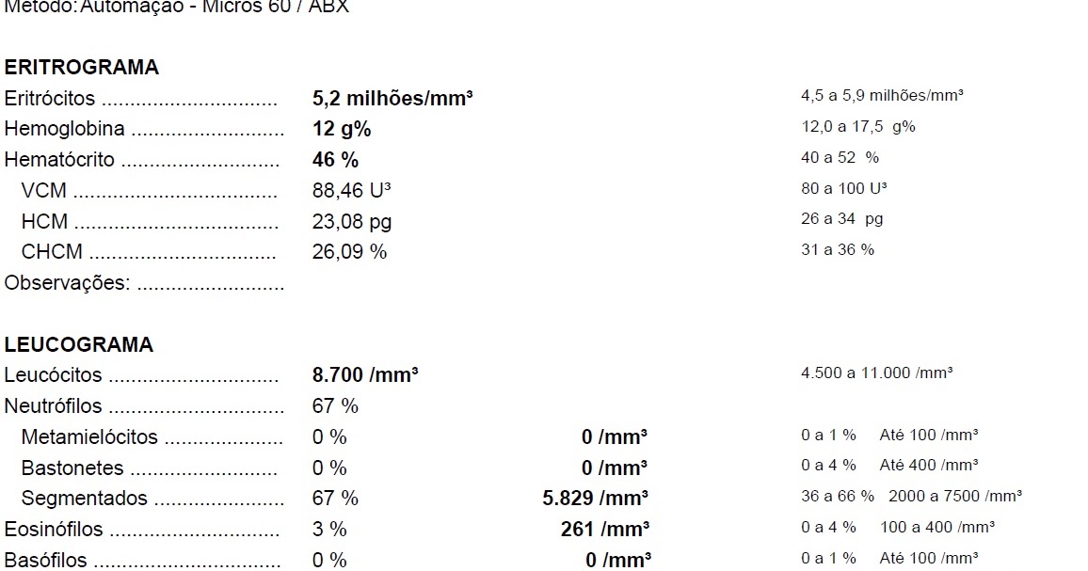
Task: Click the Hemoglobina result 12 g%
Action: tap(342, 129)
